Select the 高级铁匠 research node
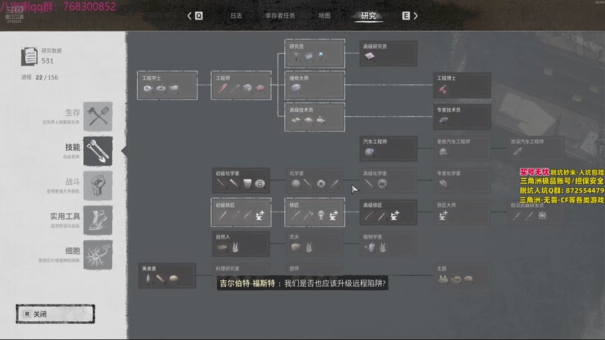Screen dimensions: 605x340 (388, 212)
